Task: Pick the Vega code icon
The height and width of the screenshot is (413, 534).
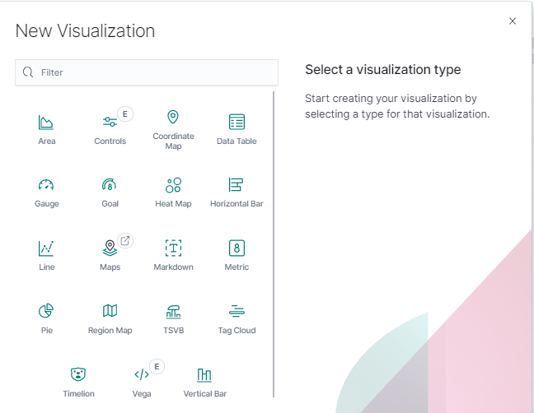Action: [x=142, y=374]
